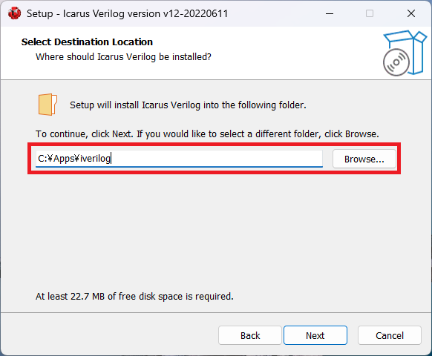The height and width of the screenshot is (356, 432).
Task: Click the 'To continue, click Next' instruction text
Action: pos(207,133)
